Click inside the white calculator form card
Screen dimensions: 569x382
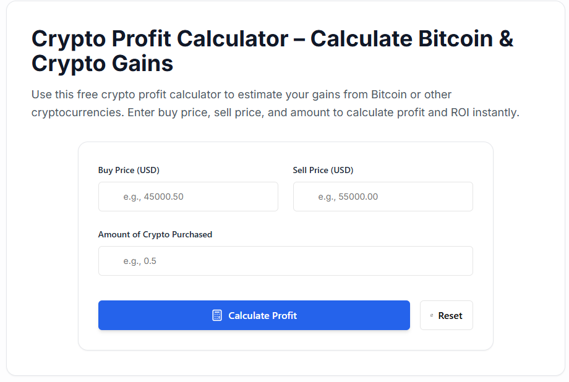tap(285, 284)
